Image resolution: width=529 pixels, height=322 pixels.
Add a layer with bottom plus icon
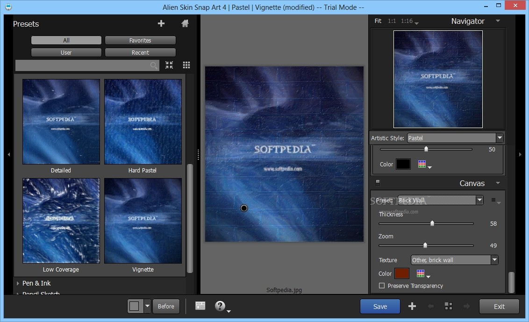click(x=412, y=306)
